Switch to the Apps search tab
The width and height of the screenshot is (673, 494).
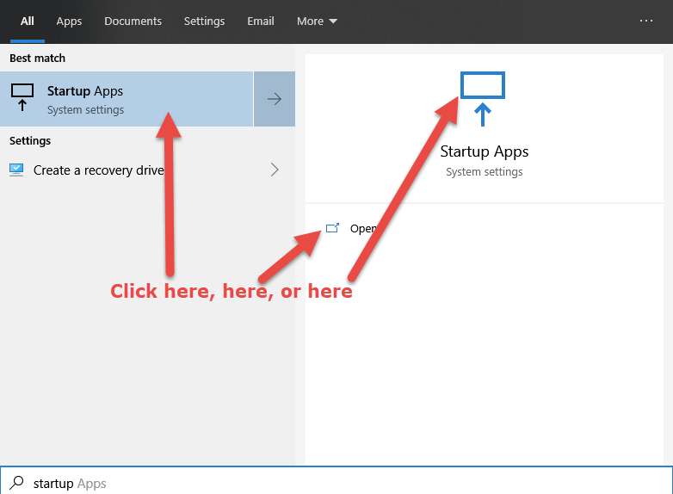point(69,21)
